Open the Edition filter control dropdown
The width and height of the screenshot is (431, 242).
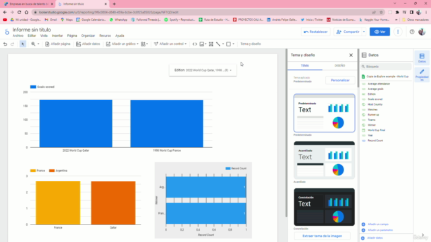tap(203, 70)
